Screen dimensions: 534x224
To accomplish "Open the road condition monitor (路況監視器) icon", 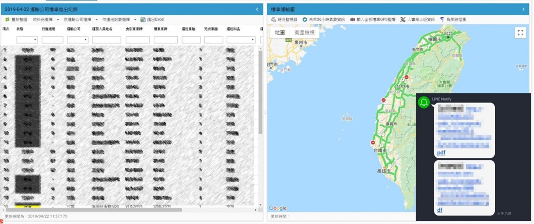I will point(274,19).
